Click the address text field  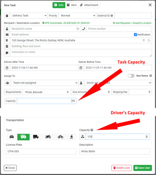76,40
